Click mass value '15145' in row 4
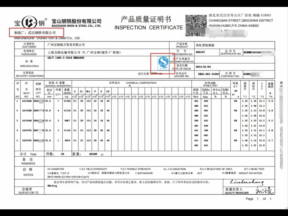288x216 pixels. (x=67, y=131)
